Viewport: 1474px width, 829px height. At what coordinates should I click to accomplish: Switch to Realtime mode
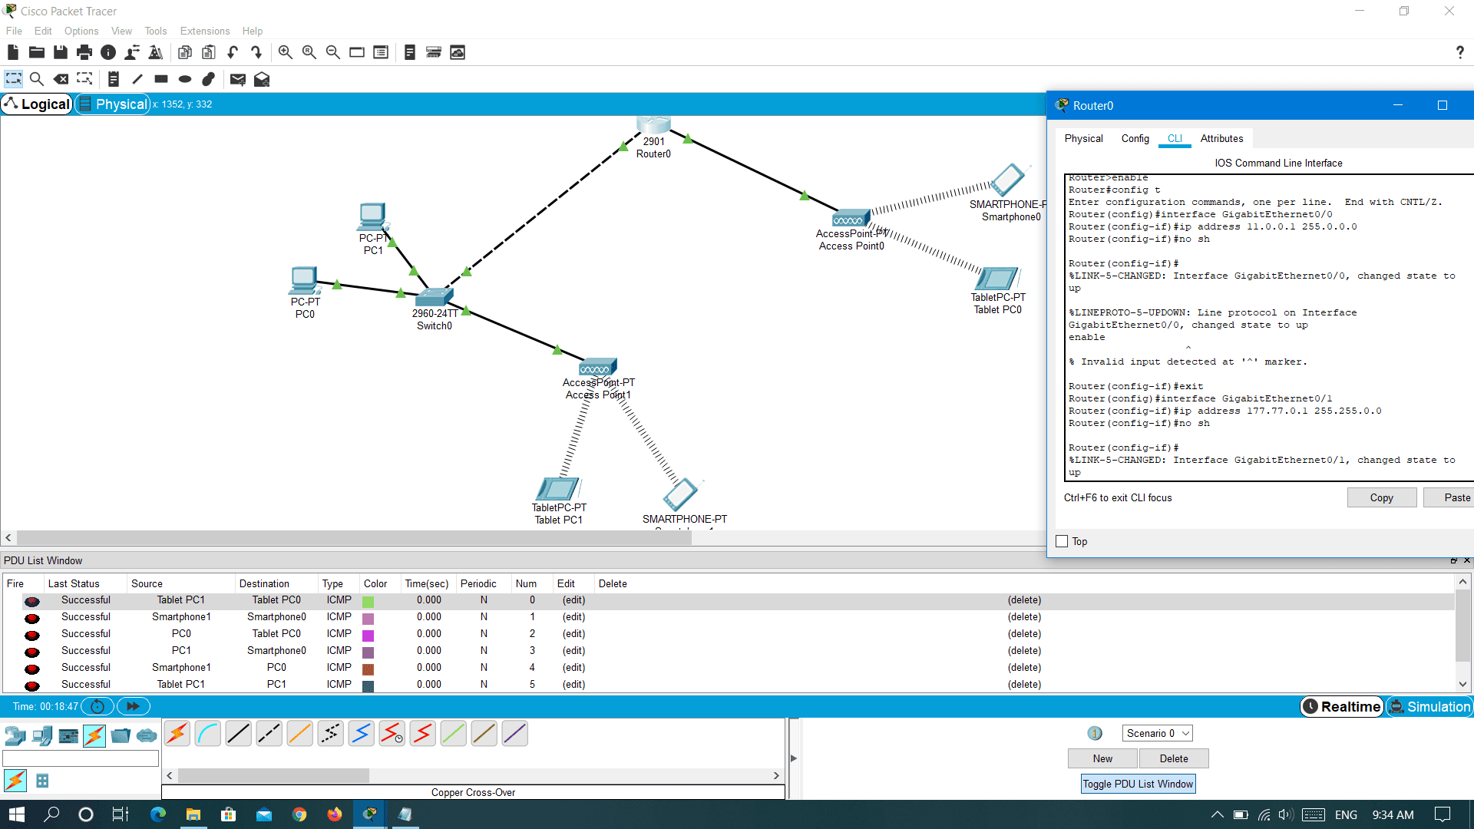click(x=1342, y=706)
